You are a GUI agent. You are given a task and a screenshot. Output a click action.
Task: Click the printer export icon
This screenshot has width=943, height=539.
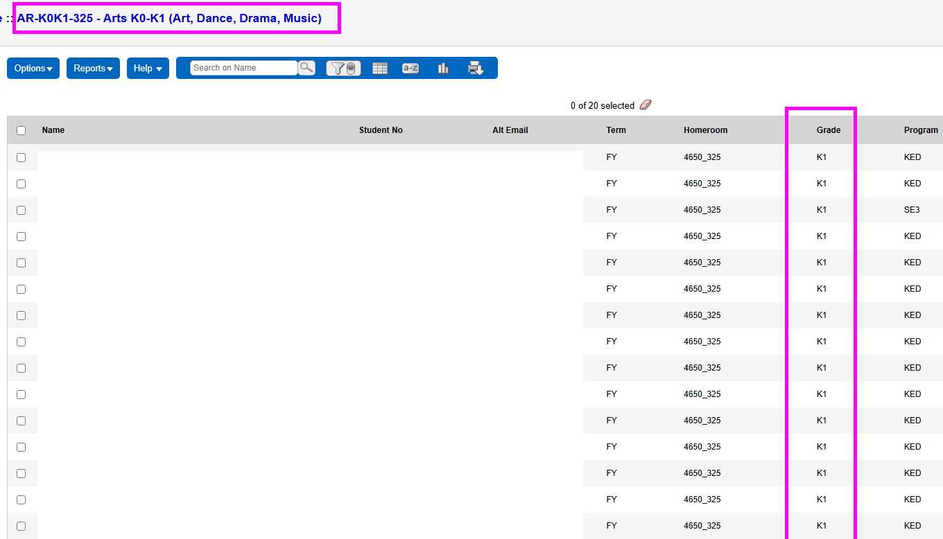(x=475, y=68)
